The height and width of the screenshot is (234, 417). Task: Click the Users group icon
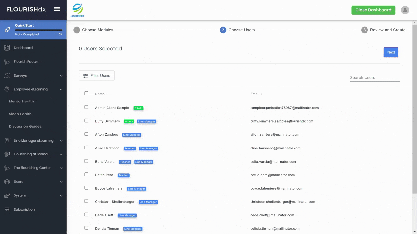[x=7, y=181]
